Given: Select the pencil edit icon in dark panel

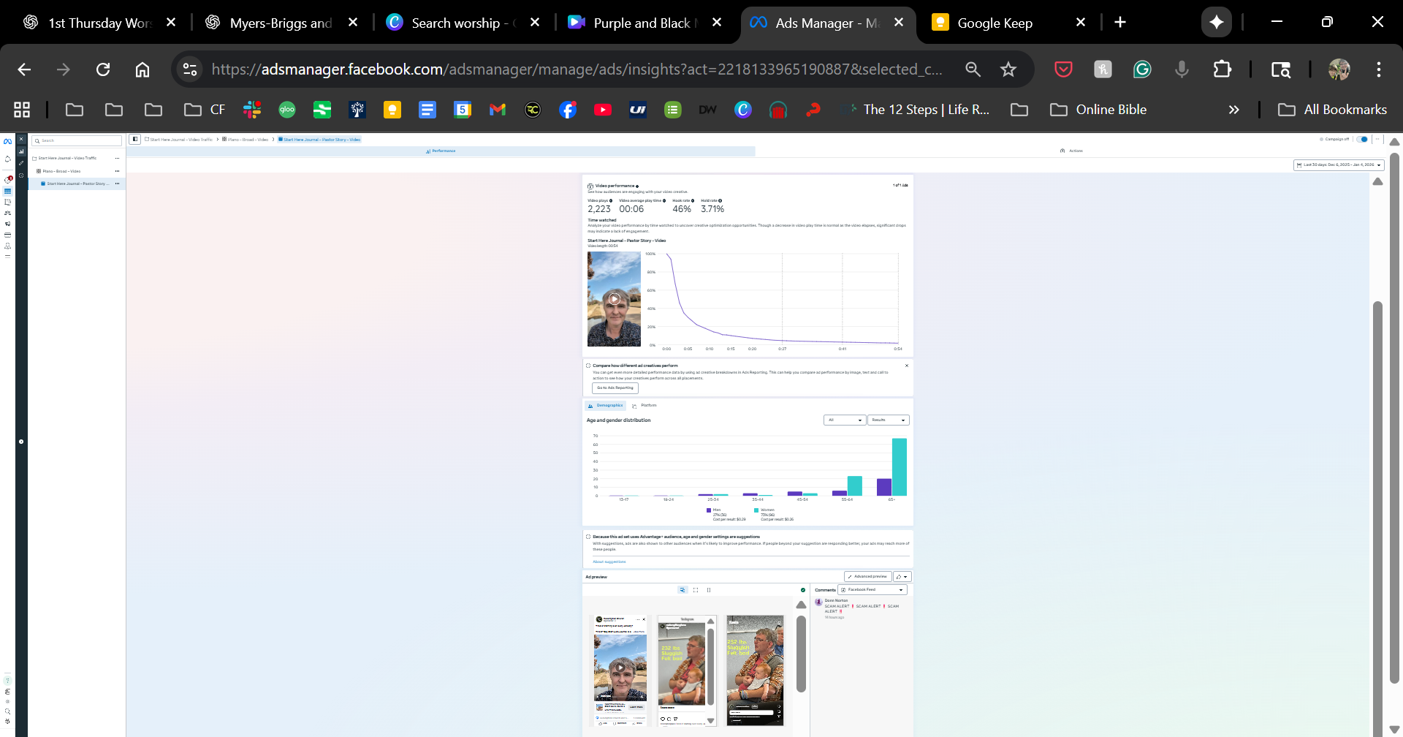Looking at the screenshot, I should click(x=21, y=163).
